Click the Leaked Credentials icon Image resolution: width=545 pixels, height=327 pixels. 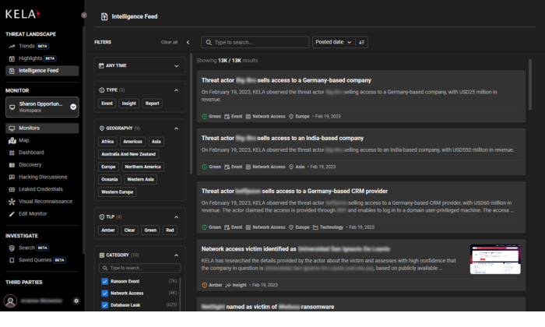tap(12, 189)
